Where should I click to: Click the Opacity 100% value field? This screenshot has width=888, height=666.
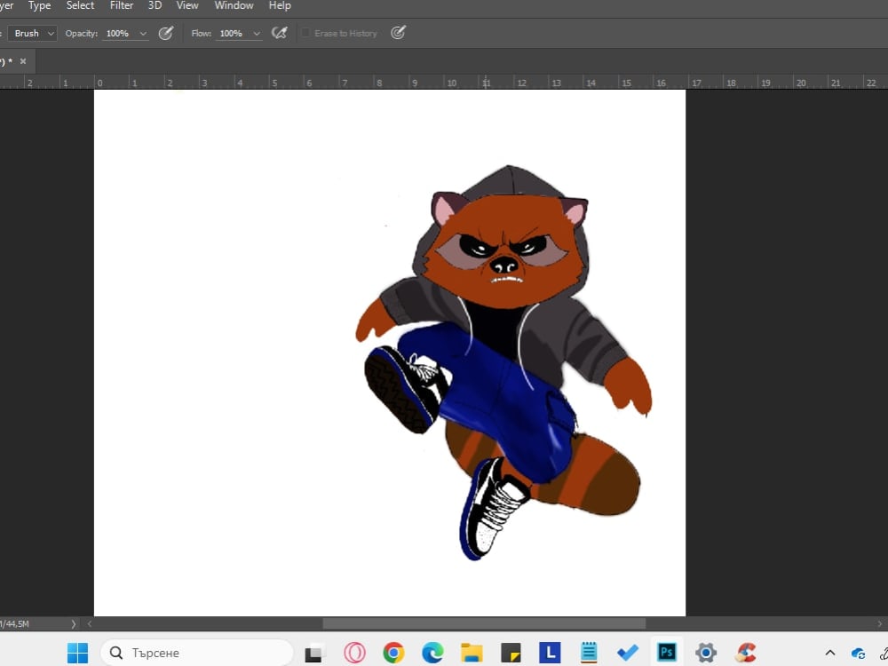[x=118, y=34]
